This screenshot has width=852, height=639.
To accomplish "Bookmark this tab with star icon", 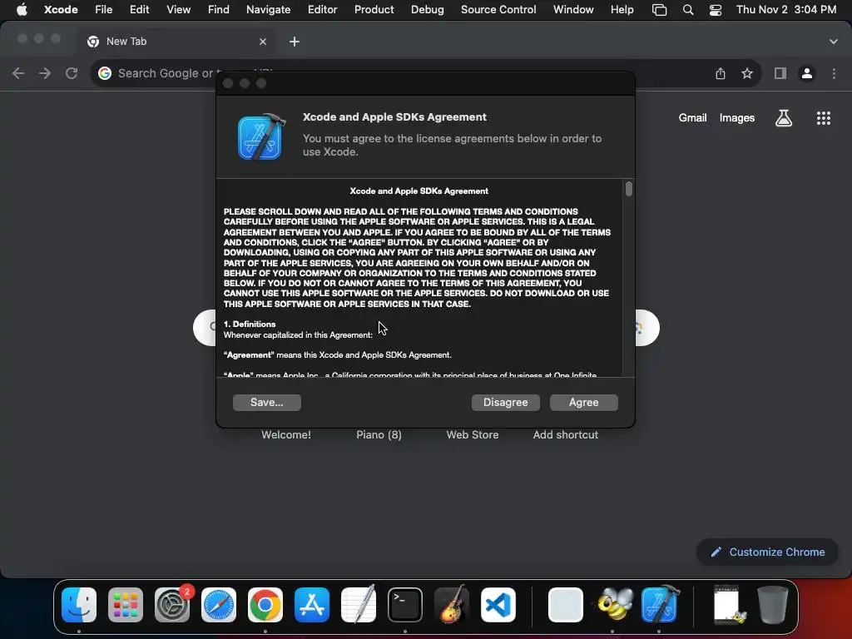I will click(747, 73).
